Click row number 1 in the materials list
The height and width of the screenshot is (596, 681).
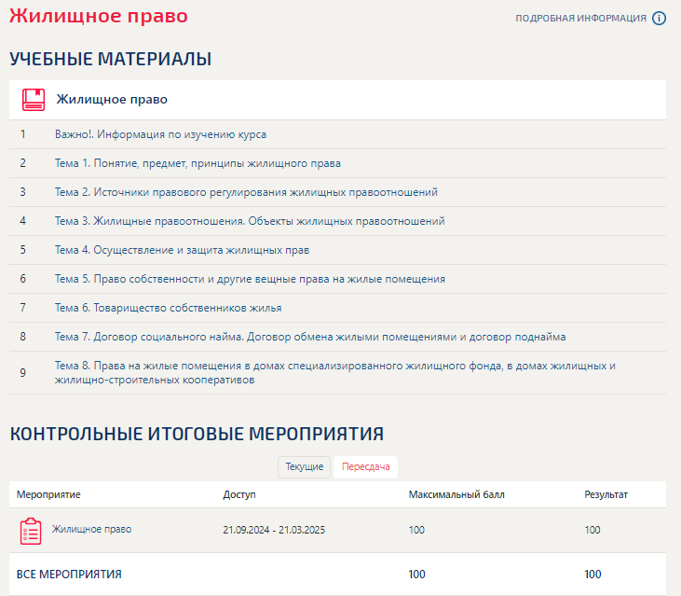click(23, 134)
